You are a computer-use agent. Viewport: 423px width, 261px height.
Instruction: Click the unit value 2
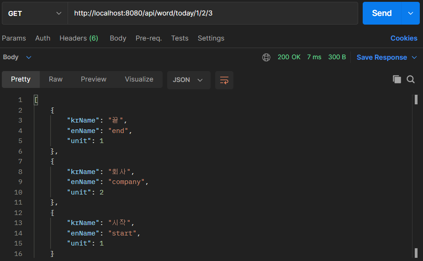point(101,192)
